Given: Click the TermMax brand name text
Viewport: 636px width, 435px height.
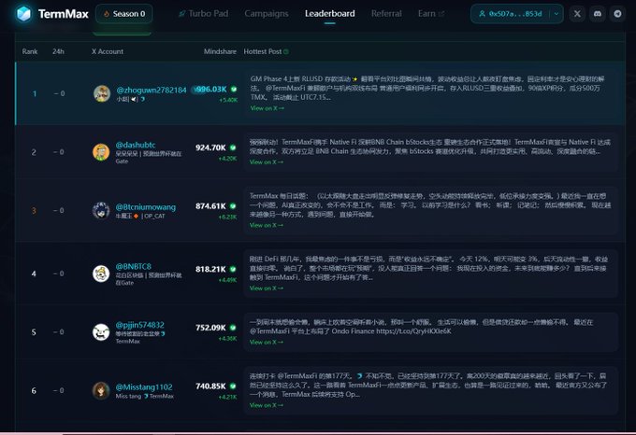Looking at the screenshot, I should point(64,14).
